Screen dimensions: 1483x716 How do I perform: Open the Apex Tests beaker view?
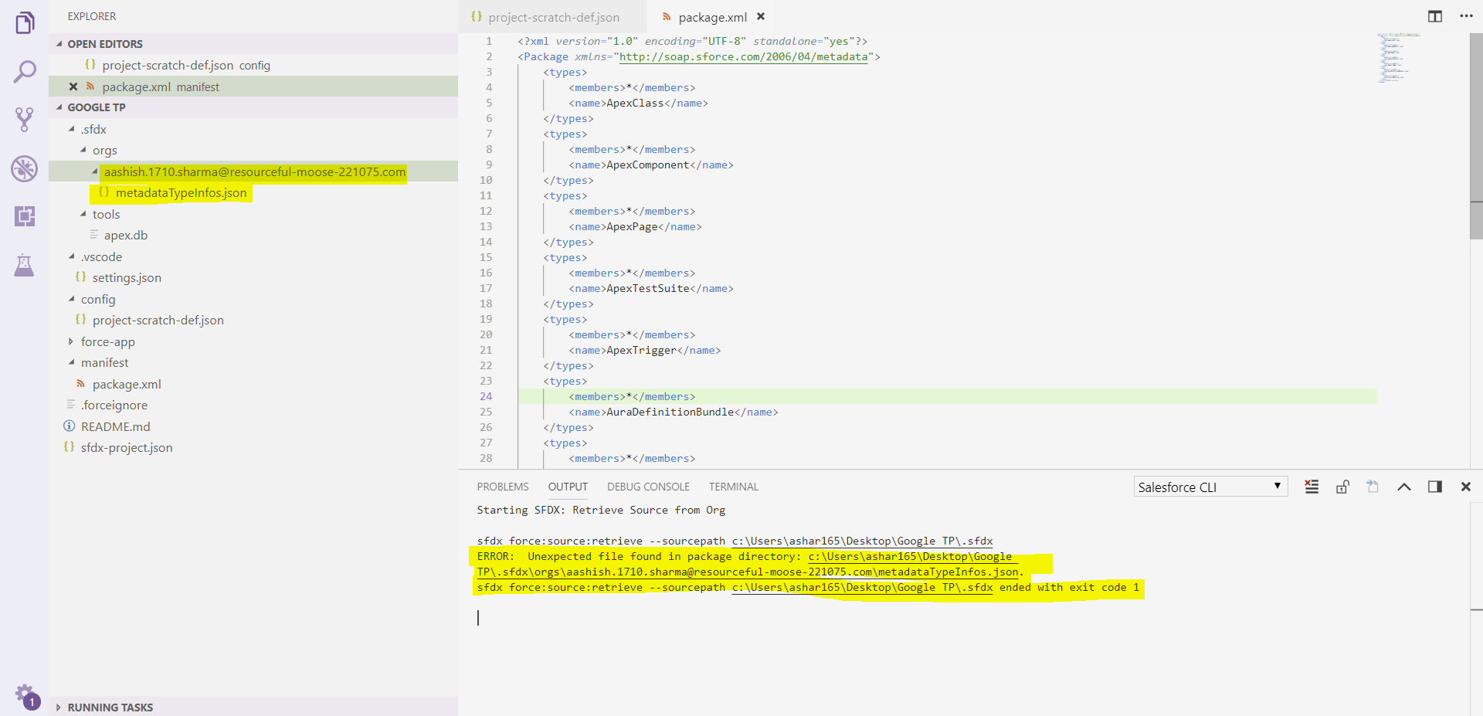pos(25,265)
